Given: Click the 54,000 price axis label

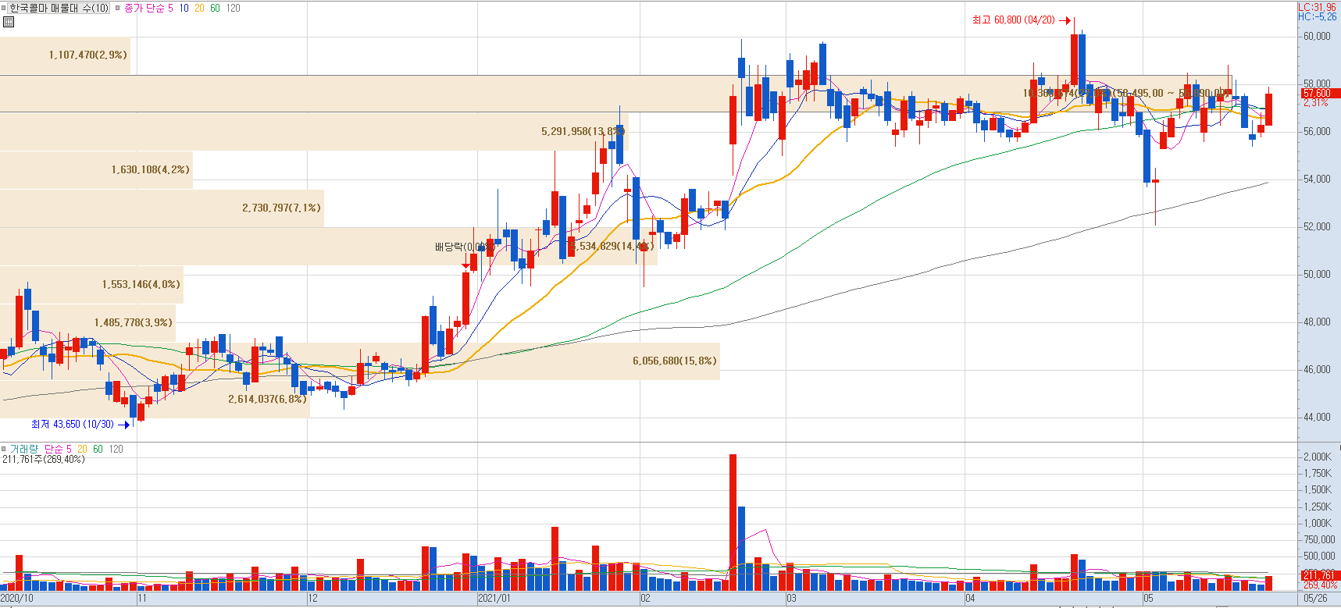Looking at the screenshot, I should tap(1317, 179).
